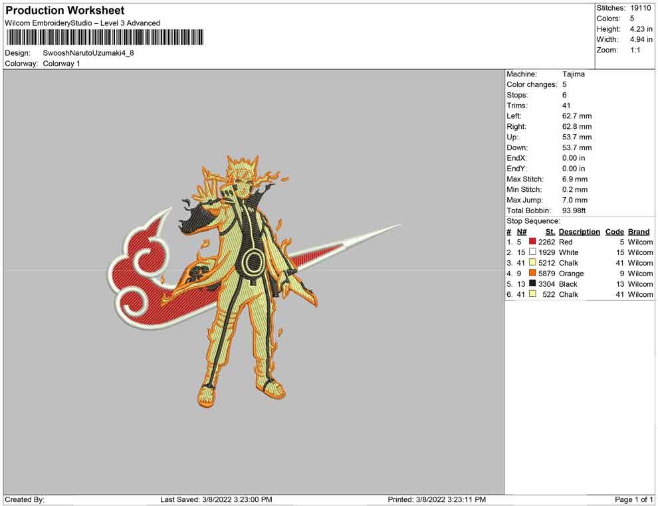658x506 pixels.
Task: Click the Trims value 41
Action: click(566, 106)
